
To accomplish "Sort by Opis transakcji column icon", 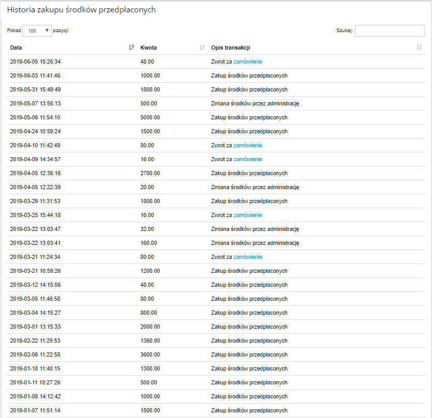I will click(419, 48).
